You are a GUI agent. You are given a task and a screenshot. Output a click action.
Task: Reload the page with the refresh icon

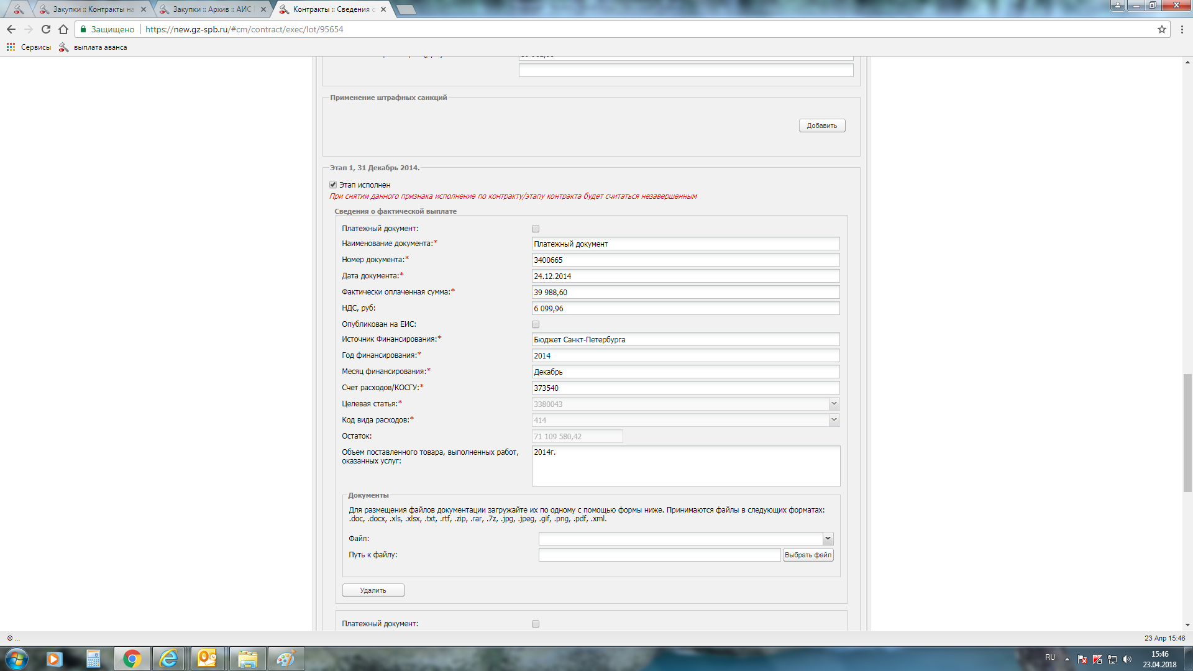(x=46, y=29)
